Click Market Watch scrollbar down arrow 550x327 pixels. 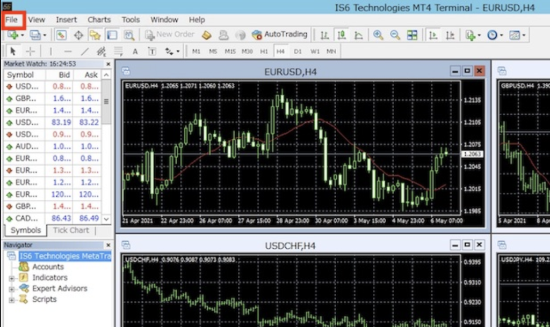pyautogui.click(x=106, y=219)
